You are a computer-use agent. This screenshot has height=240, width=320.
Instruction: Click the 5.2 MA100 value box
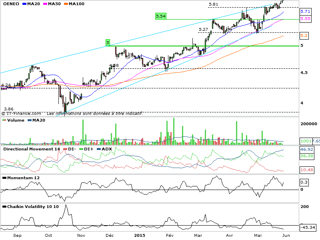[304, 36]
